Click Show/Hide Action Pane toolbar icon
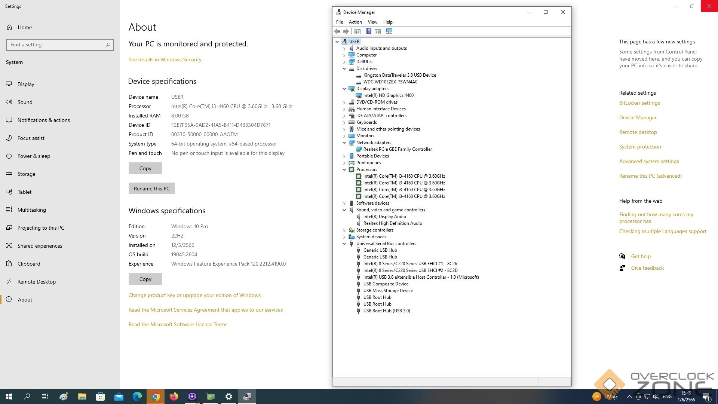Viewport: 718px width, 404px height. click(x=378, y=31)
